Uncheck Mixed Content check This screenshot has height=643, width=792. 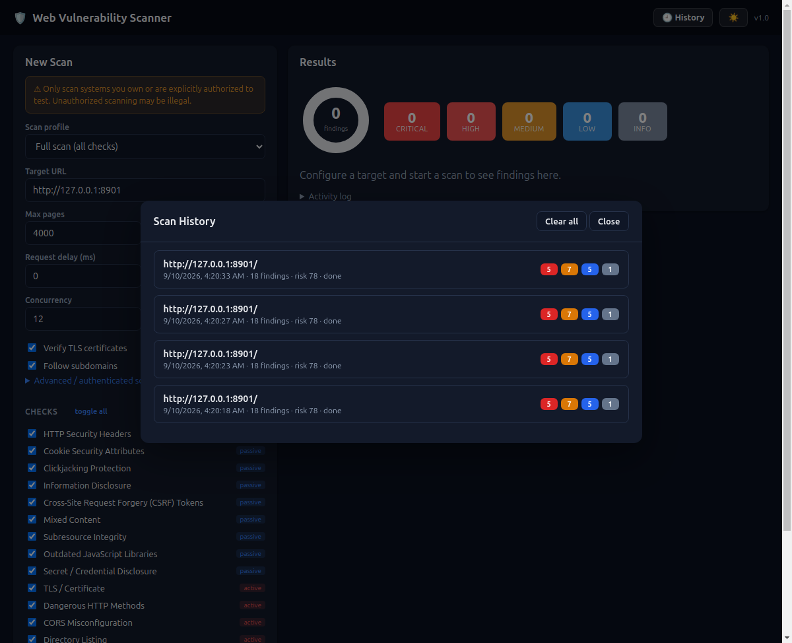click(x=32, y=520)
